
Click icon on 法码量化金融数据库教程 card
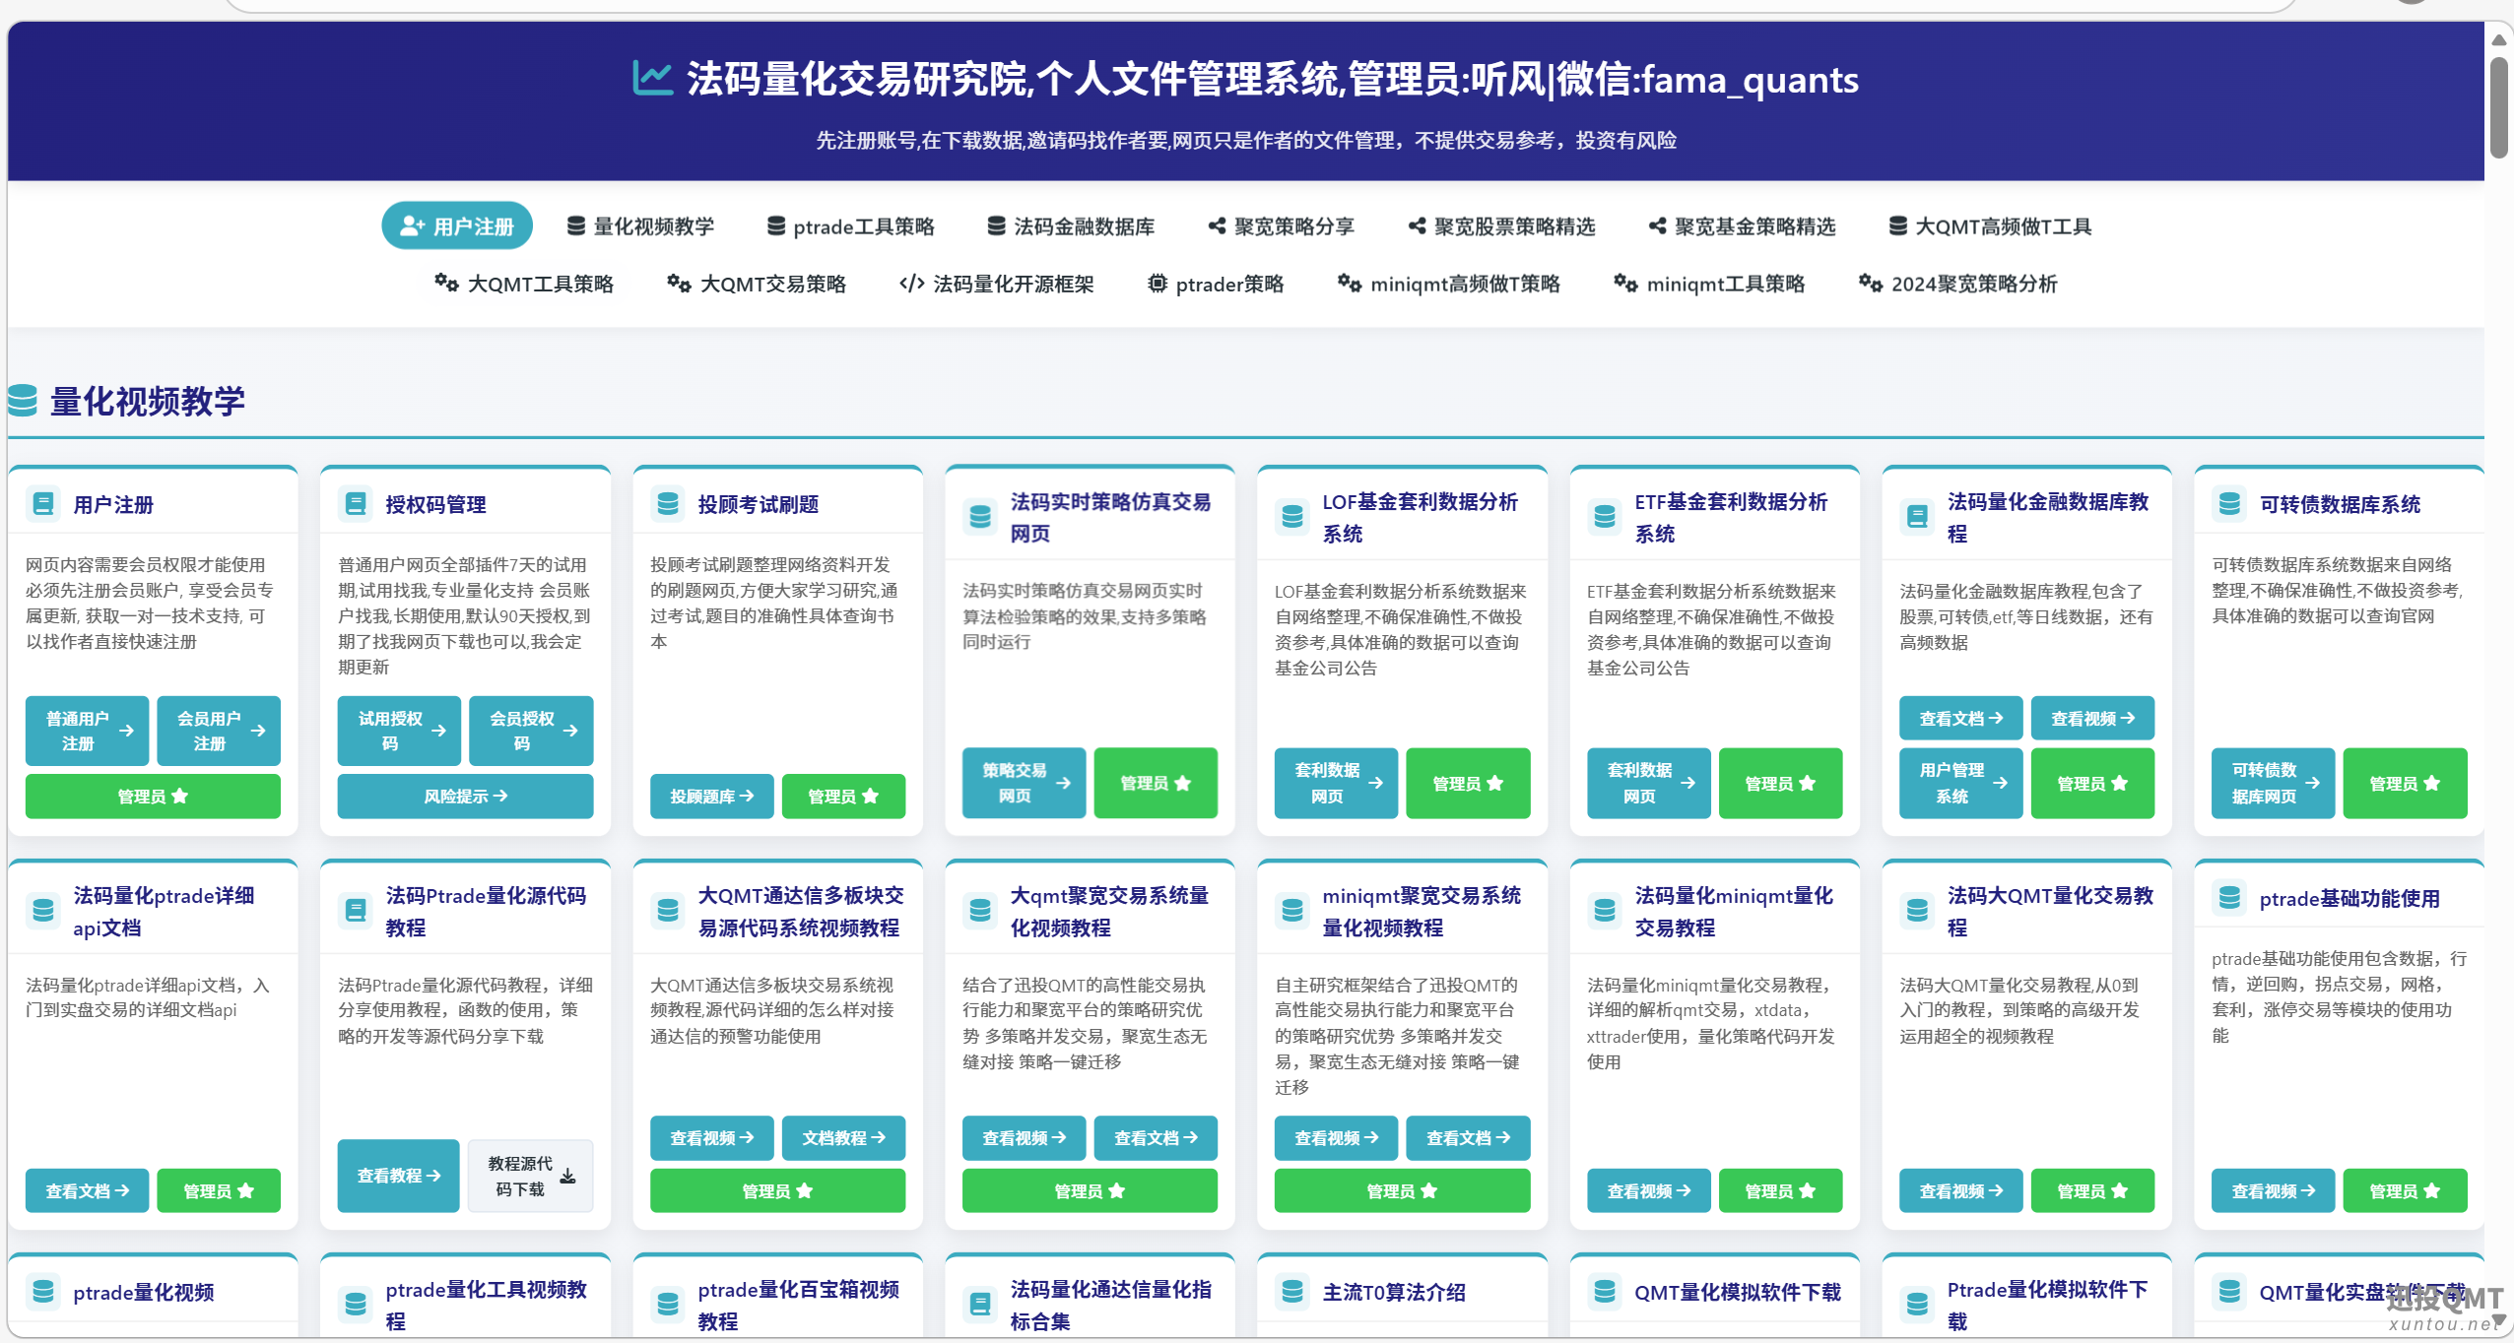pos(1917,517)
